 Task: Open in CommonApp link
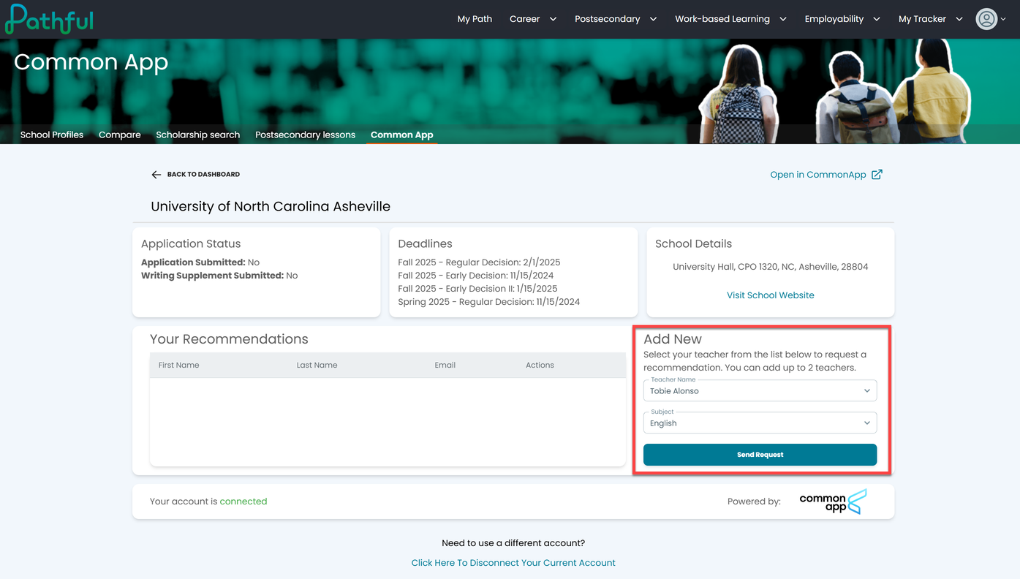[x=818, y=175]
